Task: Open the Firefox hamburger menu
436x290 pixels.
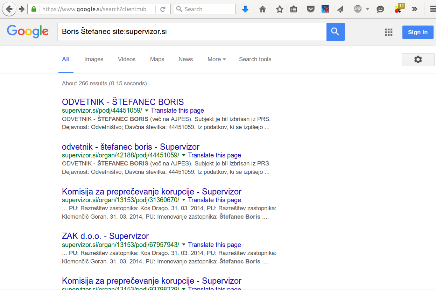Action: [433, 9]
